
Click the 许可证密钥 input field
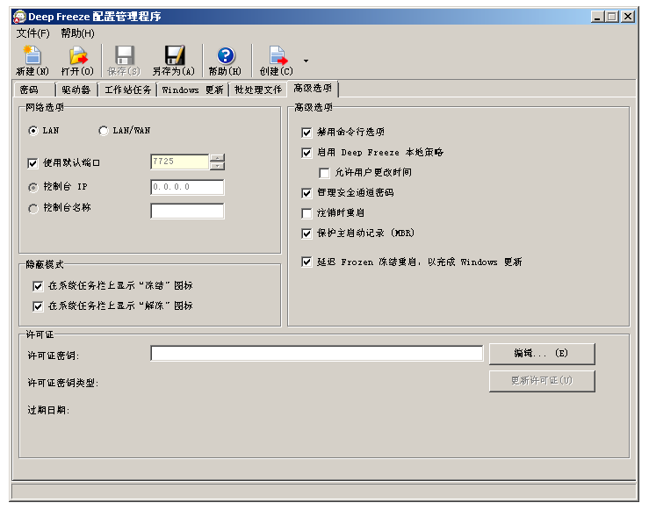pyautogui.click(x=316, y=353)
